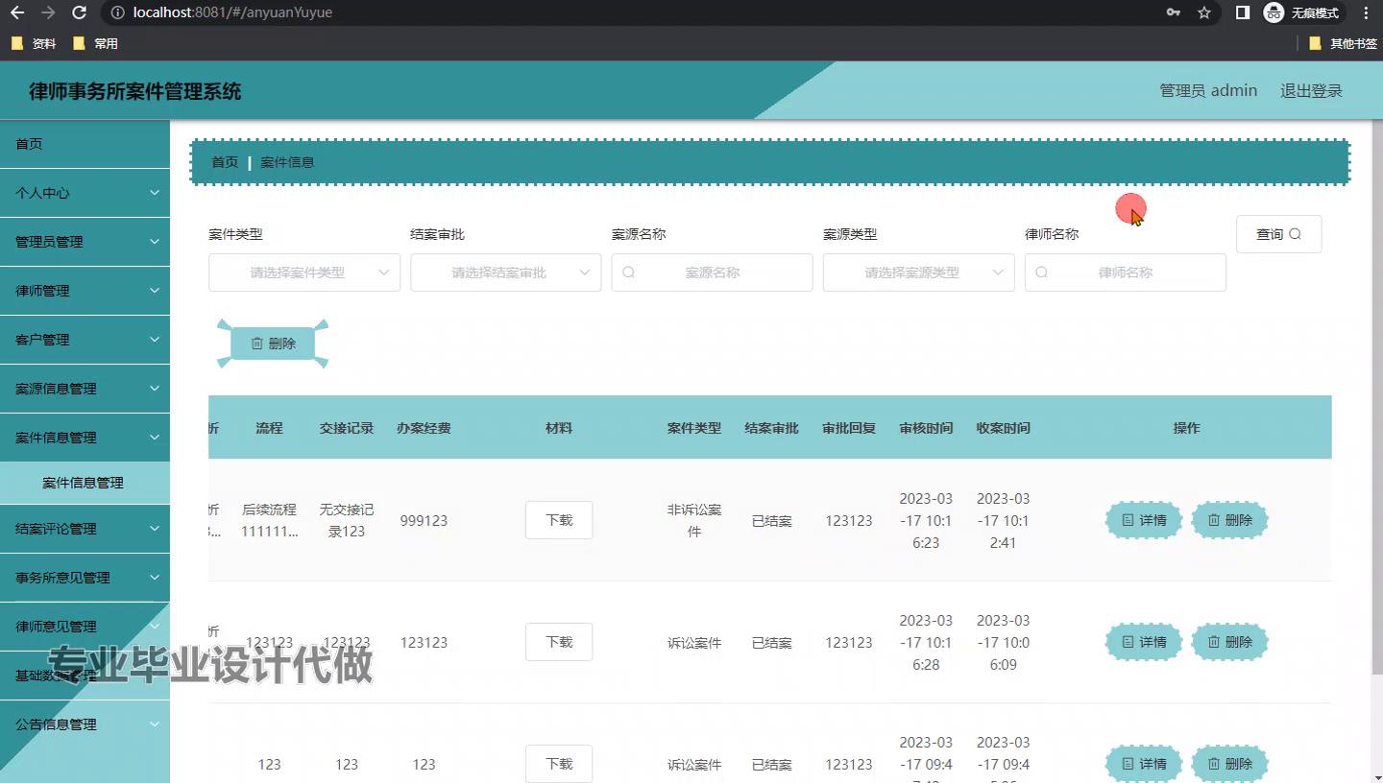Open 详情 for the 2023-03-17 10:16:28 row
Screen dimensions: 1383x783
pos(1143,642)
